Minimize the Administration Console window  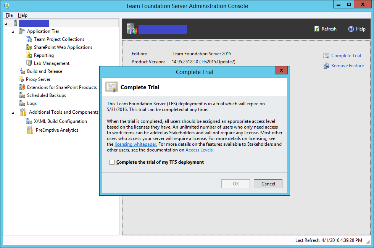pos(339,4)
